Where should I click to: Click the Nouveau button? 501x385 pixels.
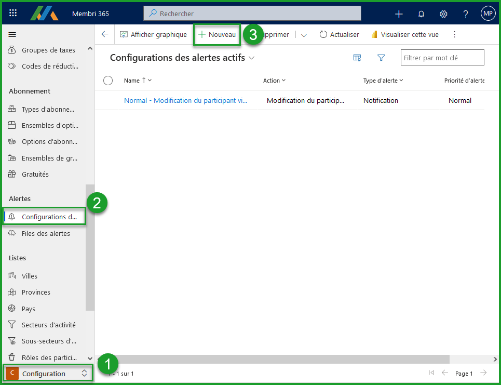click(217, 34)
